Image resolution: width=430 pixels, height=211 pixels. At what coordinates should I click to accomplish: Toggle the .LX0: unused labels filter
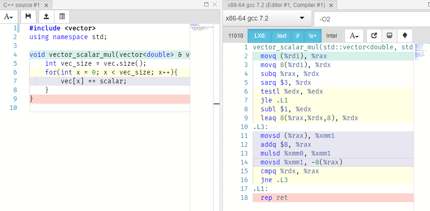(259, 36)
